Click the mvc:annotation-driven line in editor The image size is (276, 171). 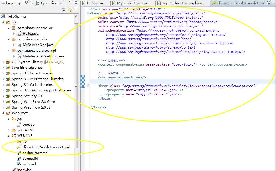click(x=122, y=77)
